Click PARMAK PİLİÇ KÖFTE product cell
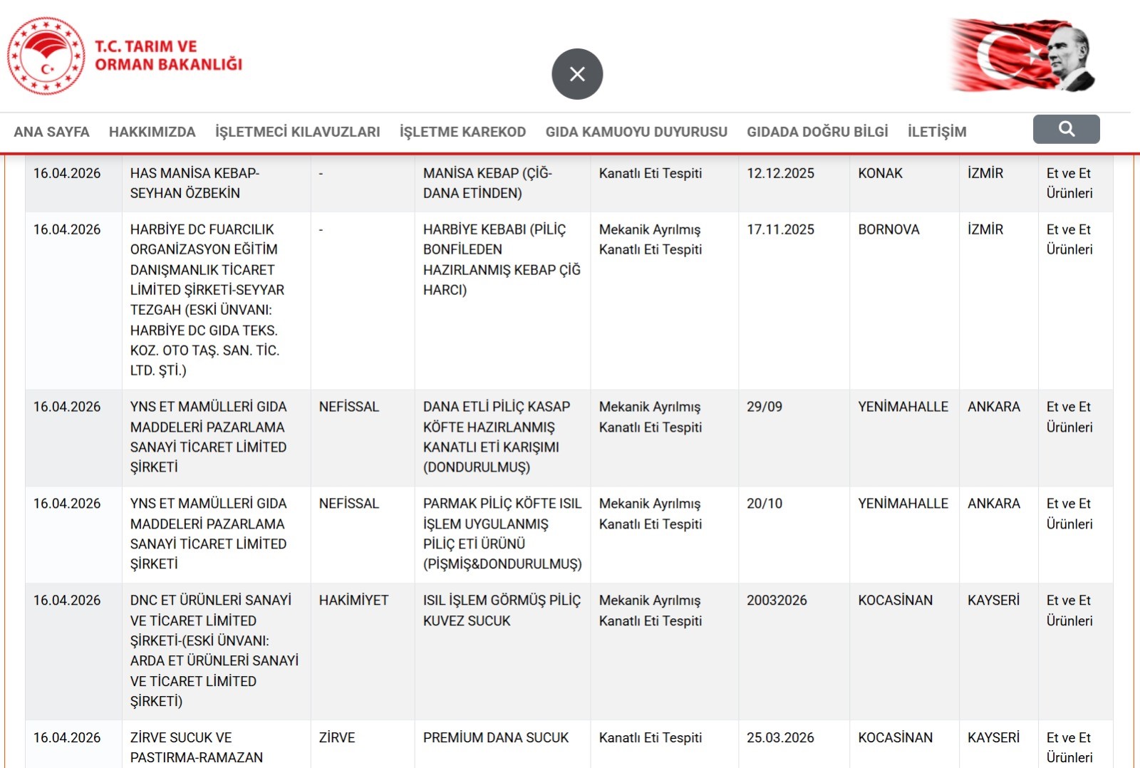Viewport: 1140px width, 768px height. coord(502,534)
